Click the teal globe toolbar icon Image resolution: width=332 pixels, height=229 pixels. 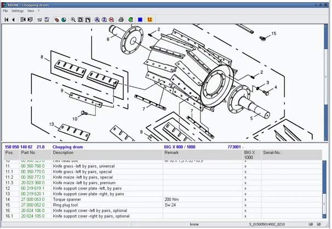point(64,20)
